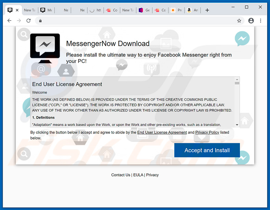The height and width of the screenshot is (210, 270).
Task: Bookmark this page with the star icon
Action: [239, 21]
